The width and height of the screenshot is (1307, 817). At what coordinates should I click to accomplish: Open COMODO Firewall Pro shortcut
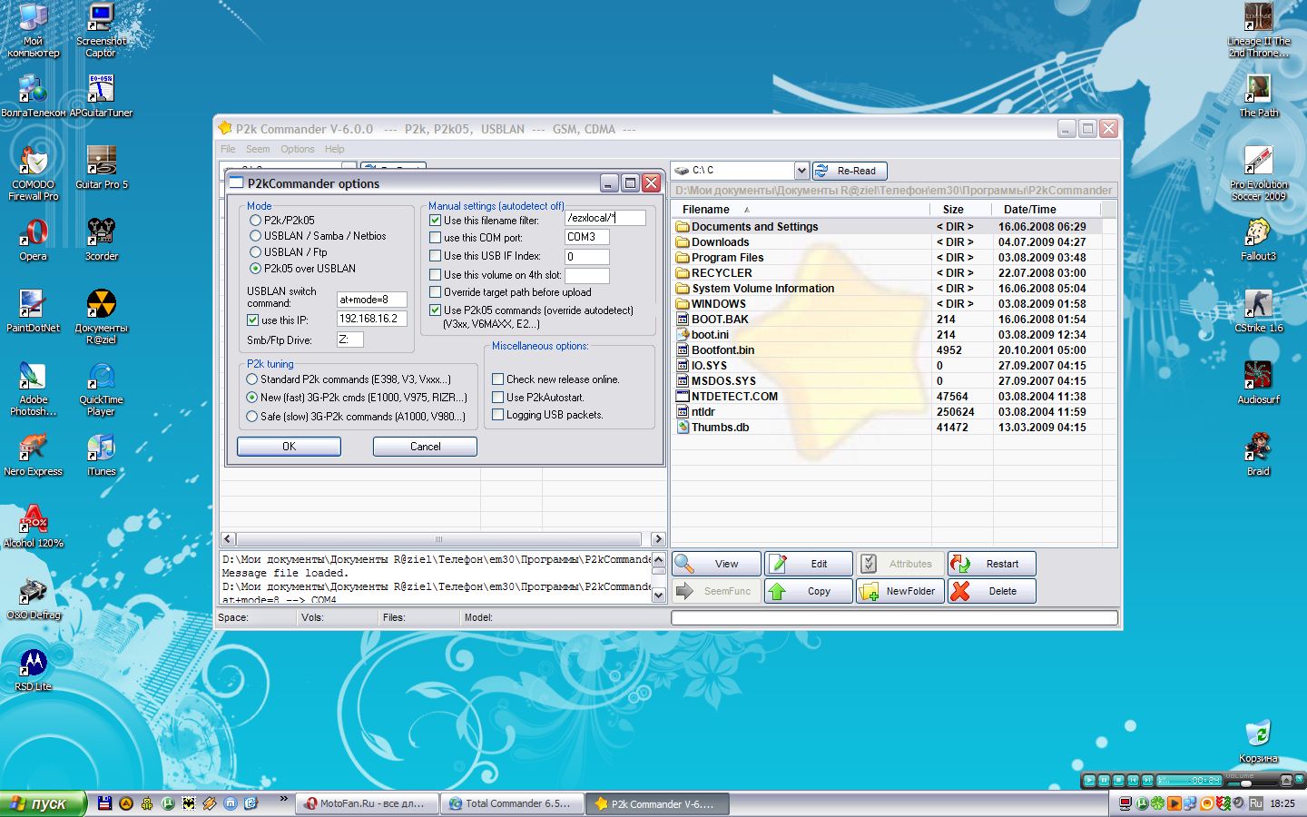[34, 173]
